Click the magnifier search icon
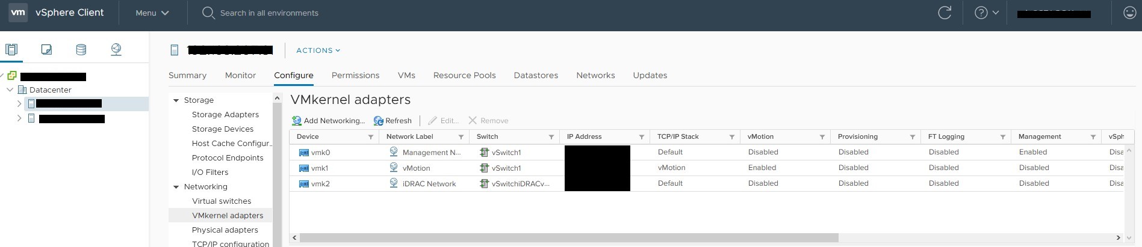 [208, 13]
